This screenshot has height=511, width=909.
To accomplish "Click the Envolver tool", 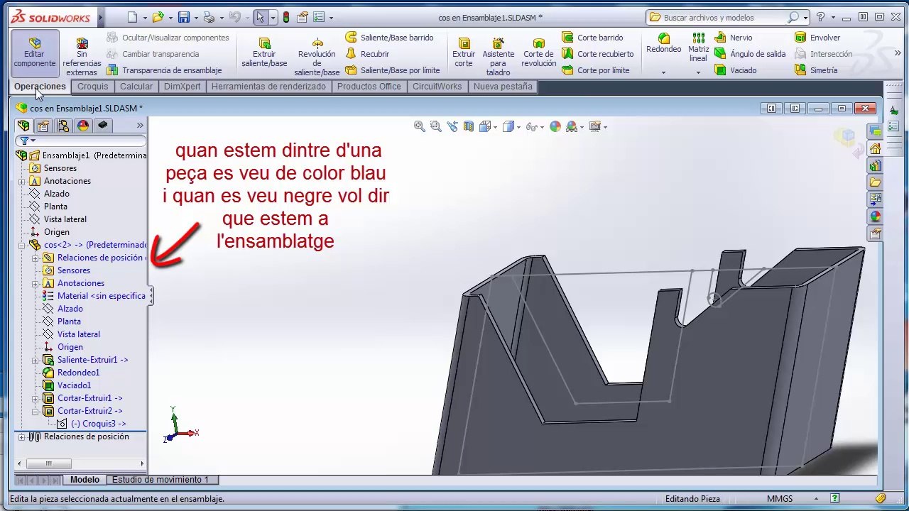I will pos(817,38).
